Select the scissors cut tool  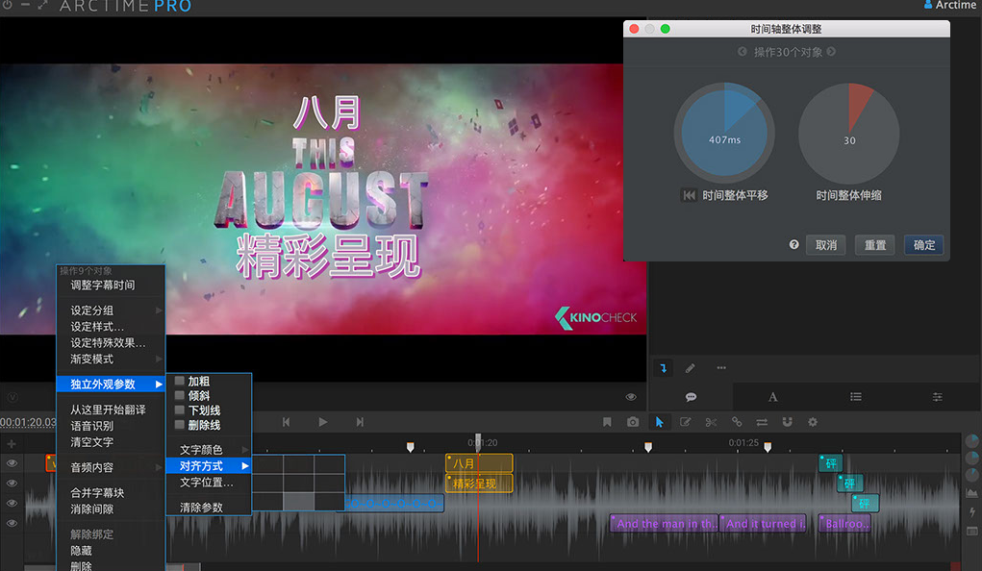[711, 422]
